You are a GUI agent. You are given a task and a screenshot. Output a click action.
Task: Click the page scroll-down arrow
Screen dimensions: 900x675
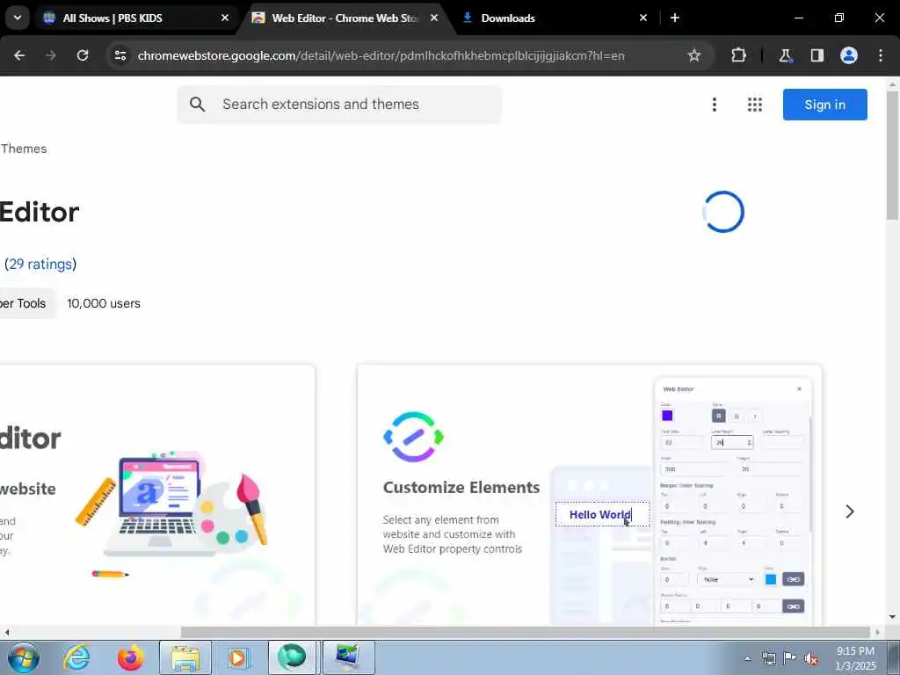(892, 617)
